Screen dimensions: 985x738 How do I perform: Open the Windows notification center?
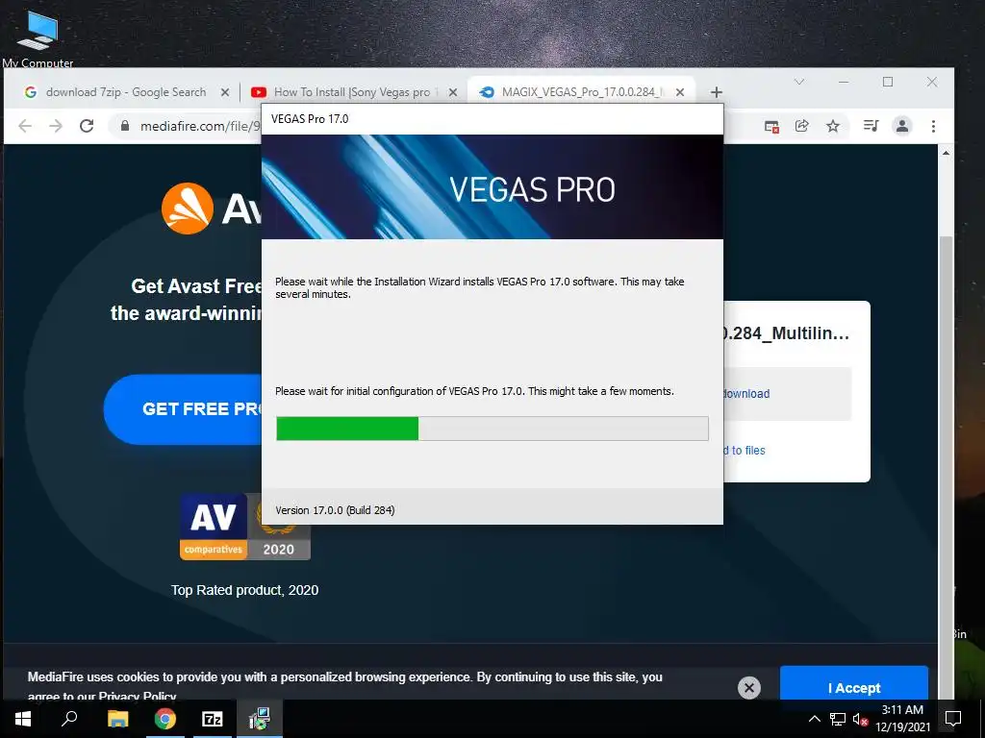[953, 719]
